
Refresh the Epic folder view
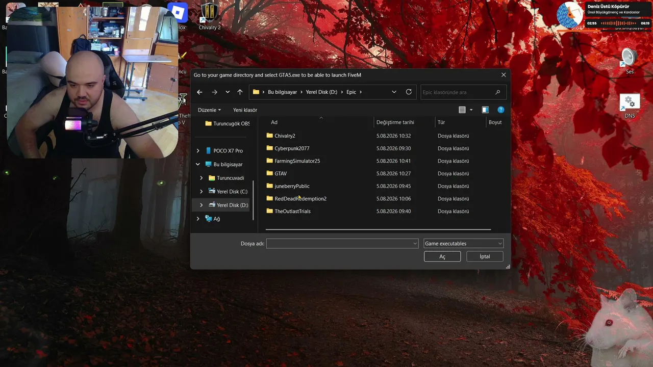click(x=409, y=92)
